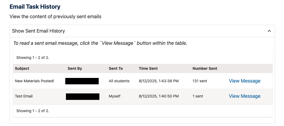The height and width of the screenshot is (126, 284).
Task: Click the Showing 1 - 2 text above table
Action: [x=33, y=58]
